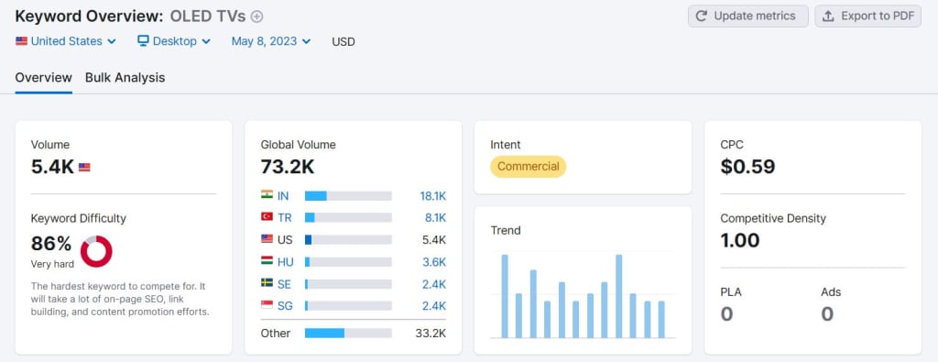The height and width of the screenshot is (362, 938).
Task: Click the 33.2K Other volume value
Action: (x=431, y=334)
